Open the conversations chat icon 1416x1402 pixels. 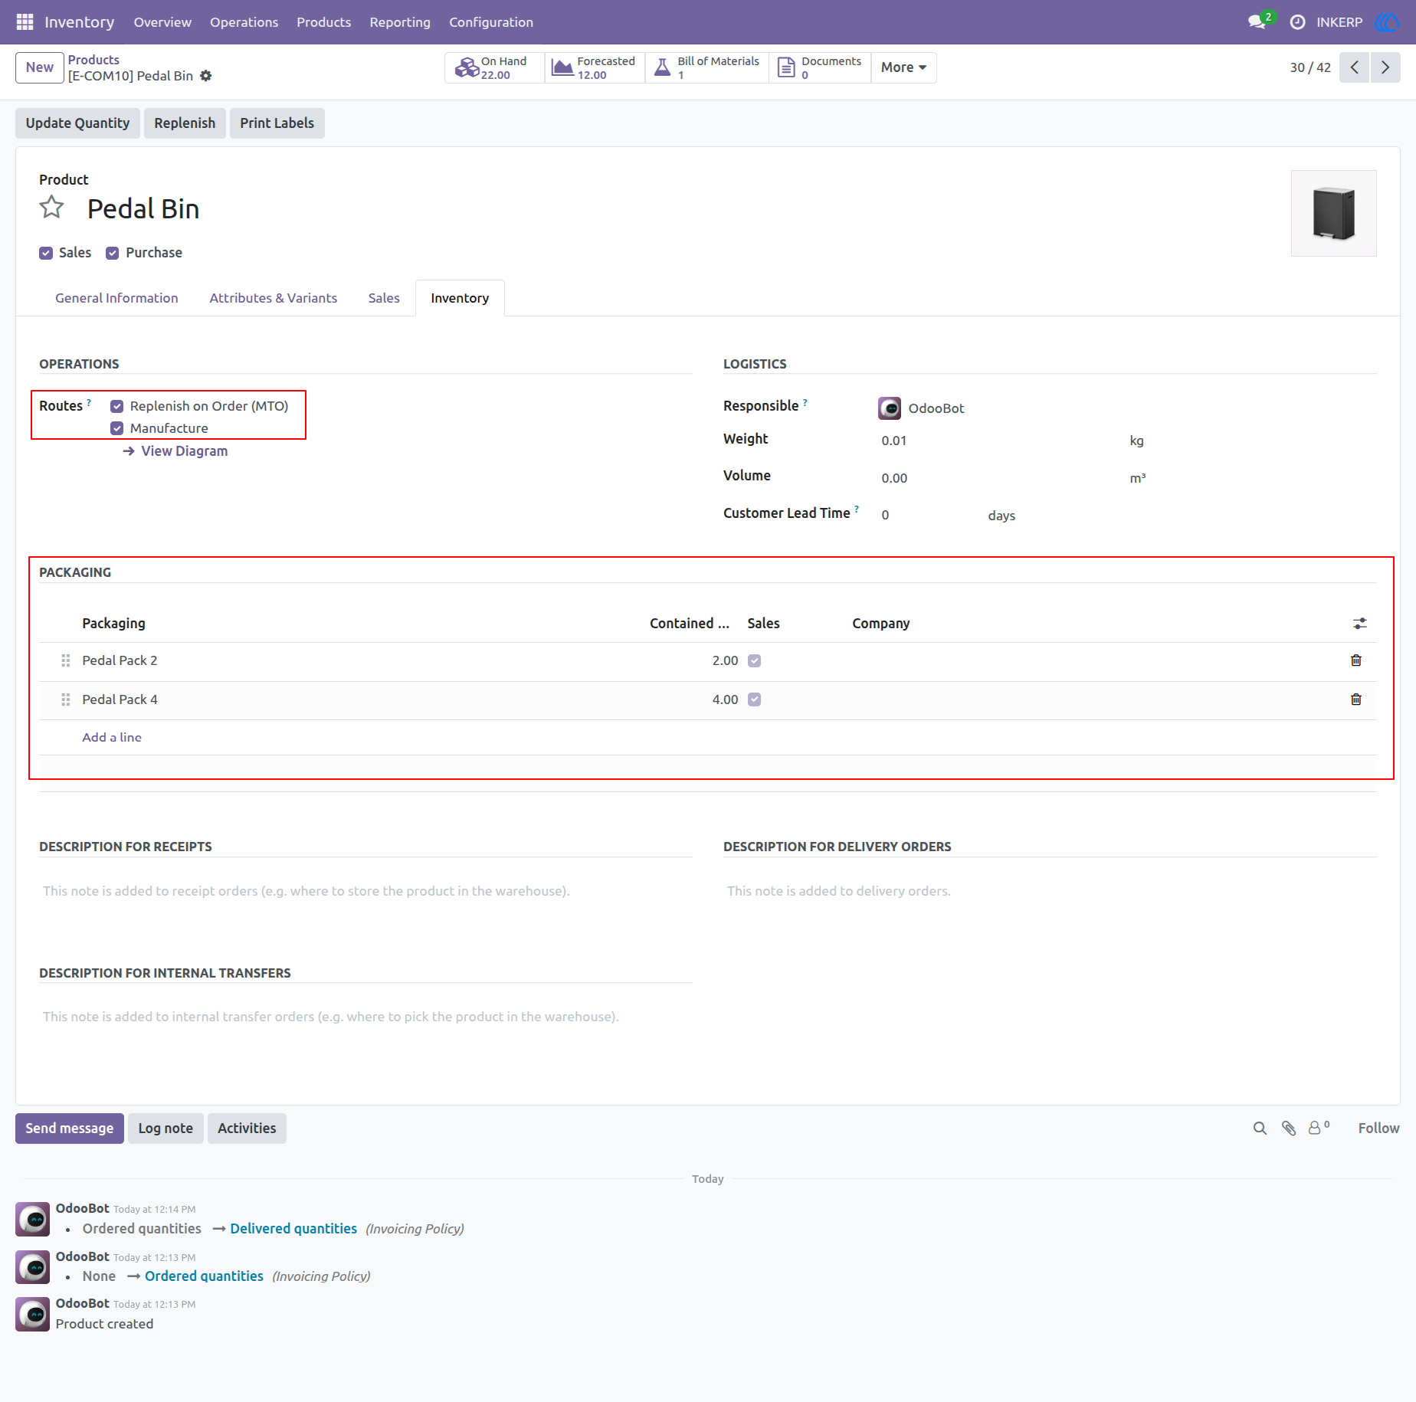click(1257, 22)
